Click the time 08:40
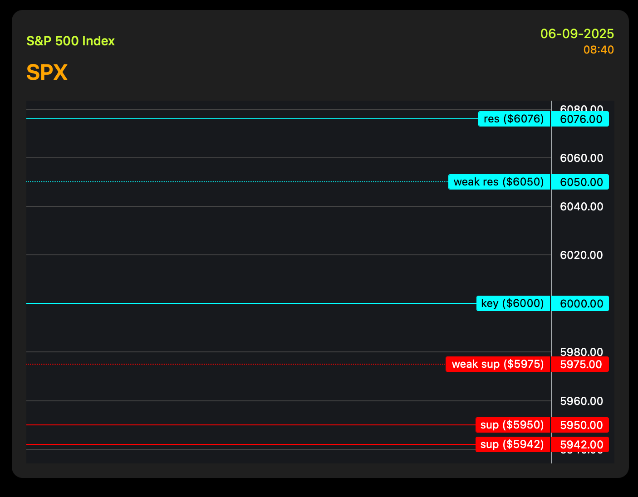 (599, 50)
